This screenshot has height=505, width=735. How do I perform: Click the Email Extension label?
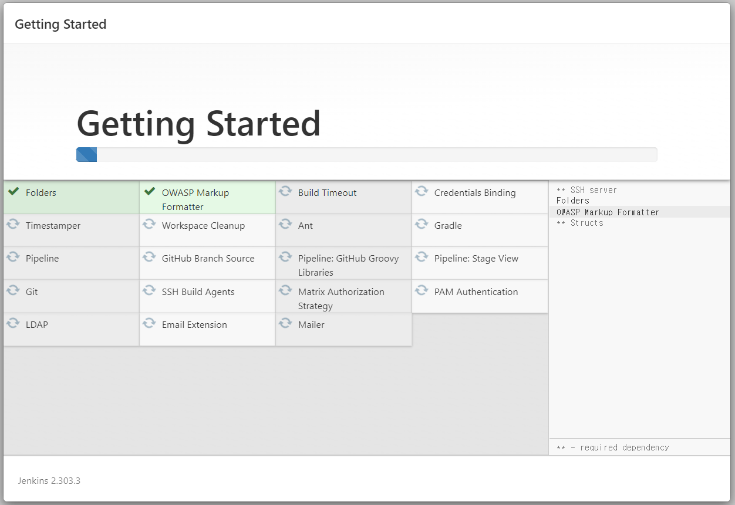194,324
